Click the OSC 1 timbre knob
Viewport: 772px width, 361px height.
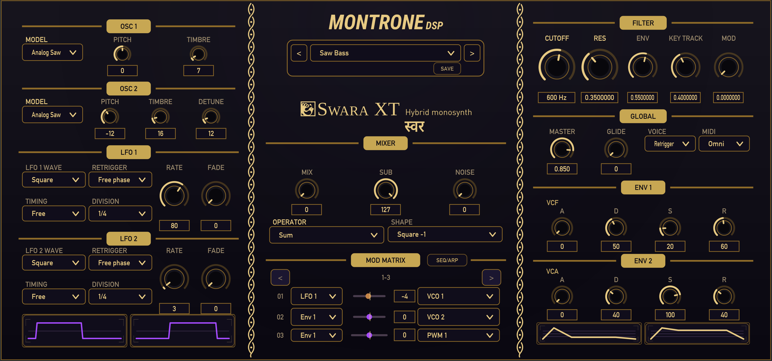click(198, 54)
